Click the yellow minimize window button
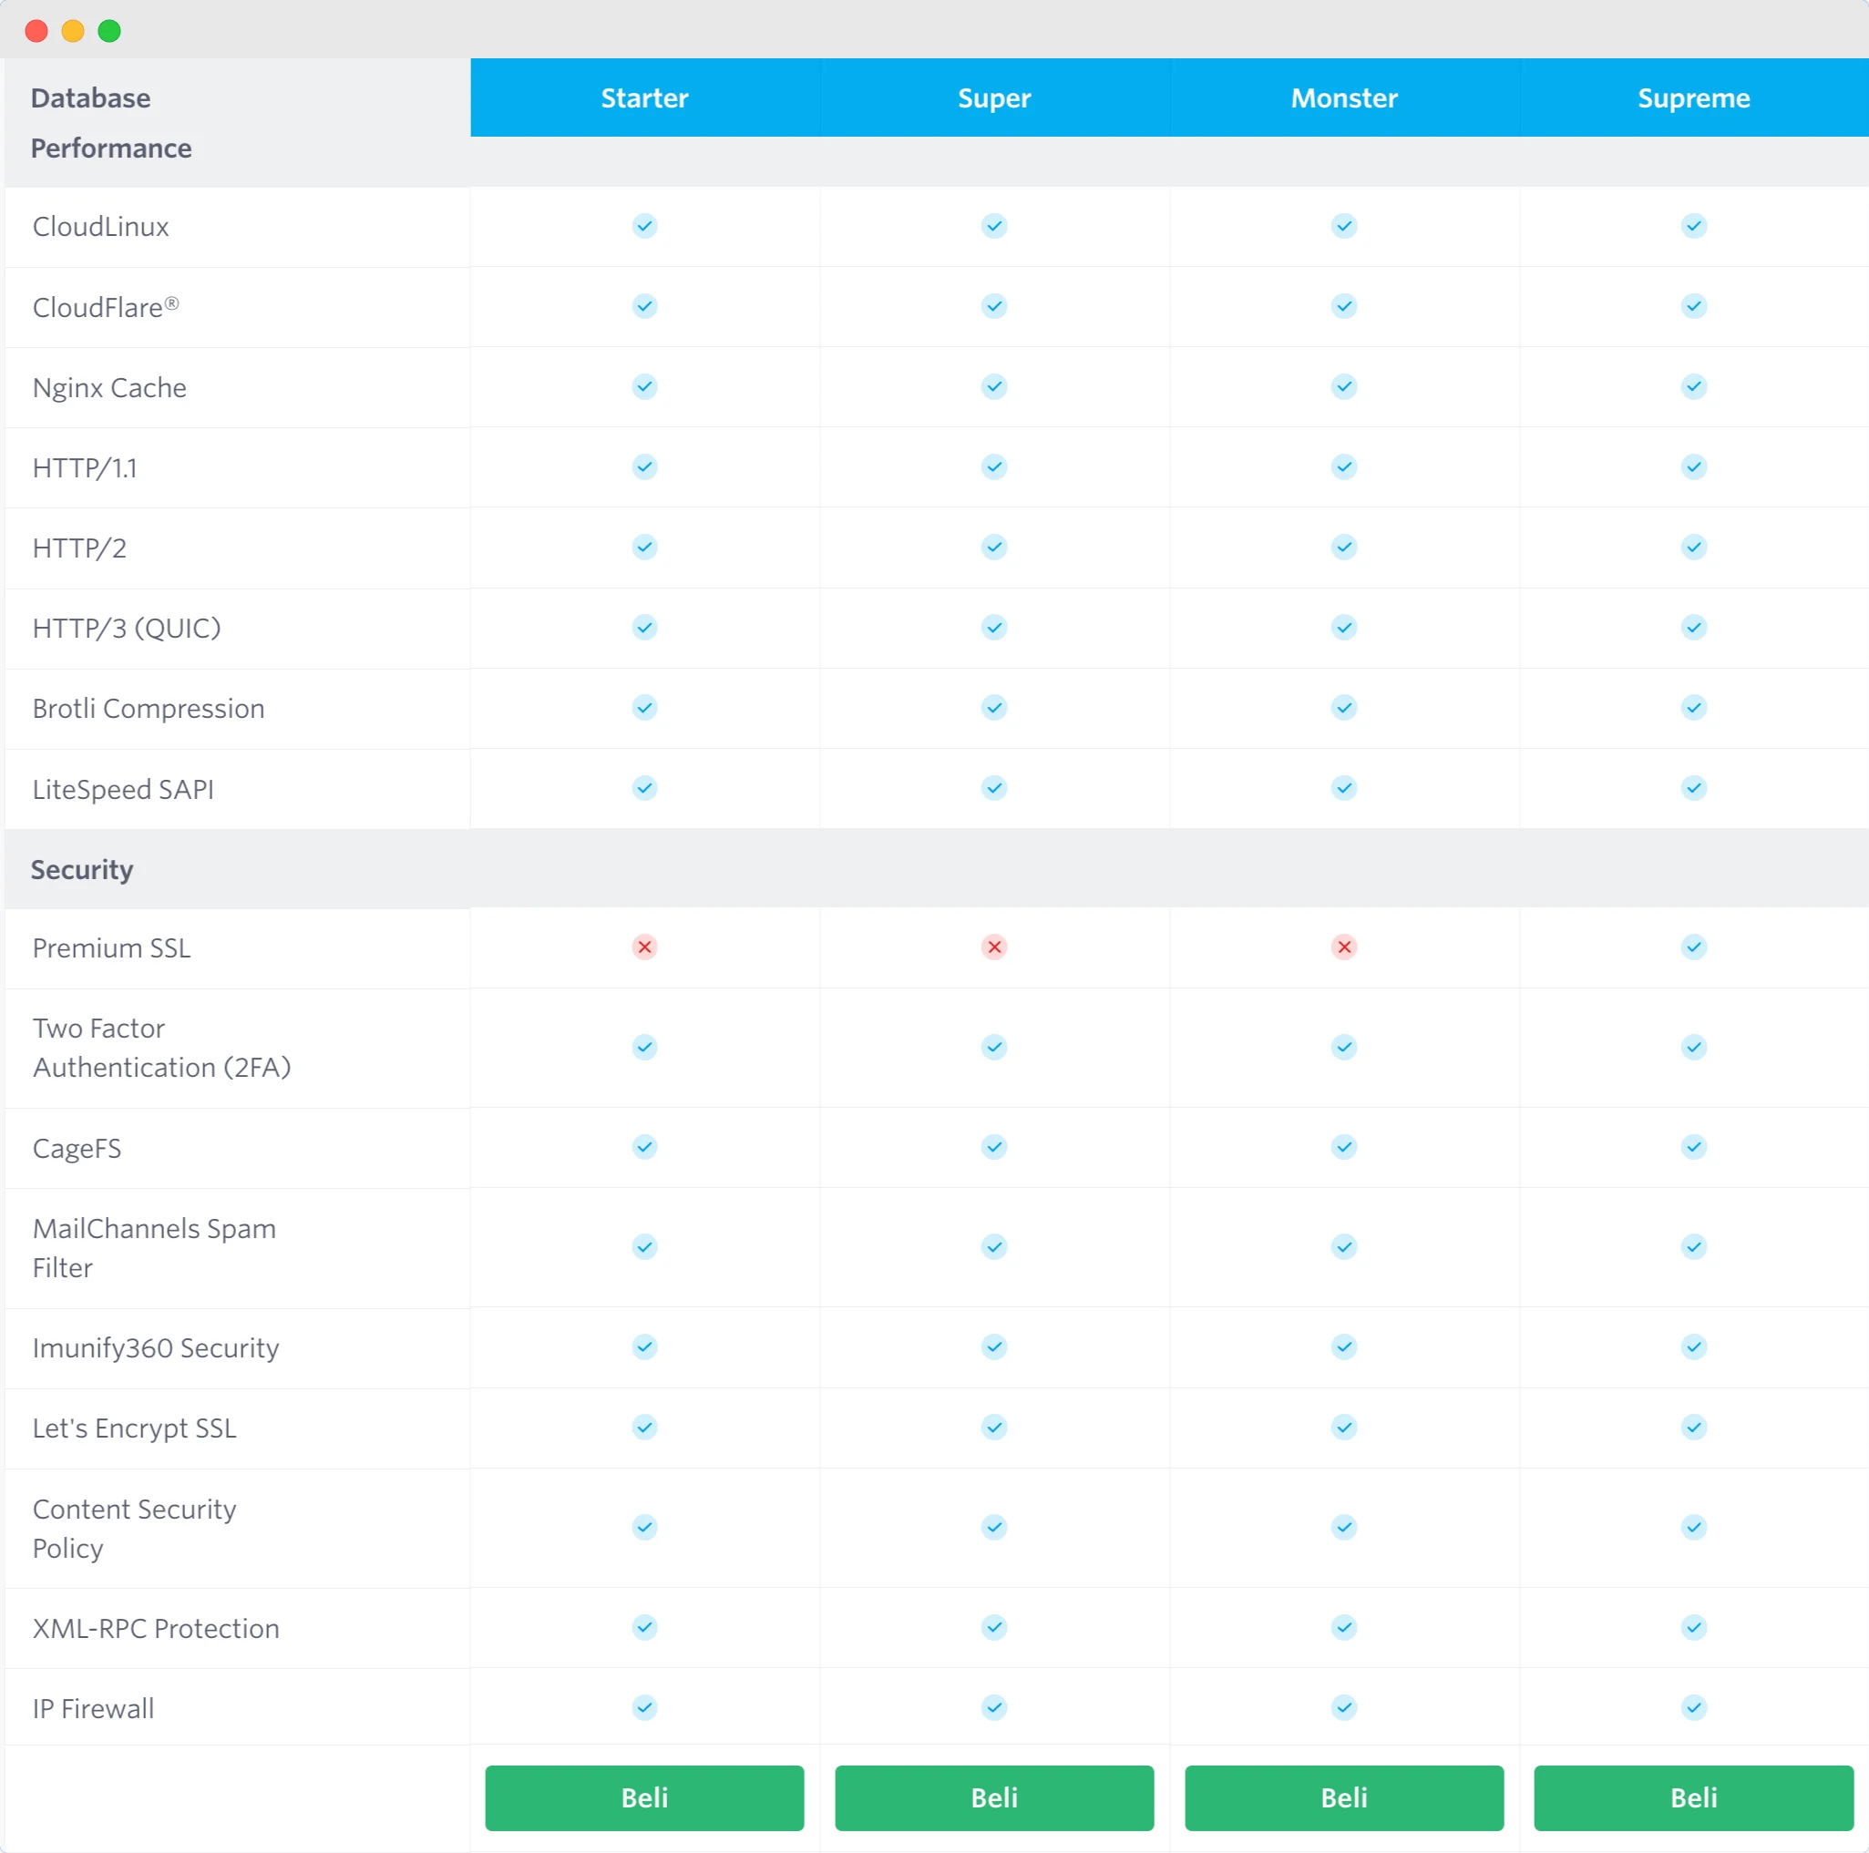 [x=73, y=31]
